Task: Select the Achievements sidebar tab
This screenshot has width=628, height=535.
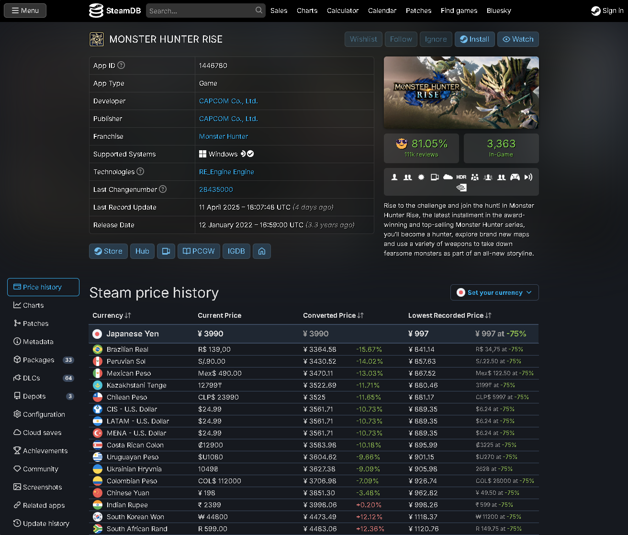Action: pyautogui.click(x=43, y=451)
